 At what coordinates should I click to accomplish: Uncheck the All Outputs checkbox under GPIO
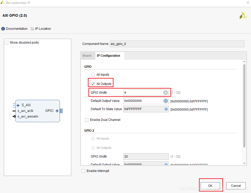coord(93,84)
